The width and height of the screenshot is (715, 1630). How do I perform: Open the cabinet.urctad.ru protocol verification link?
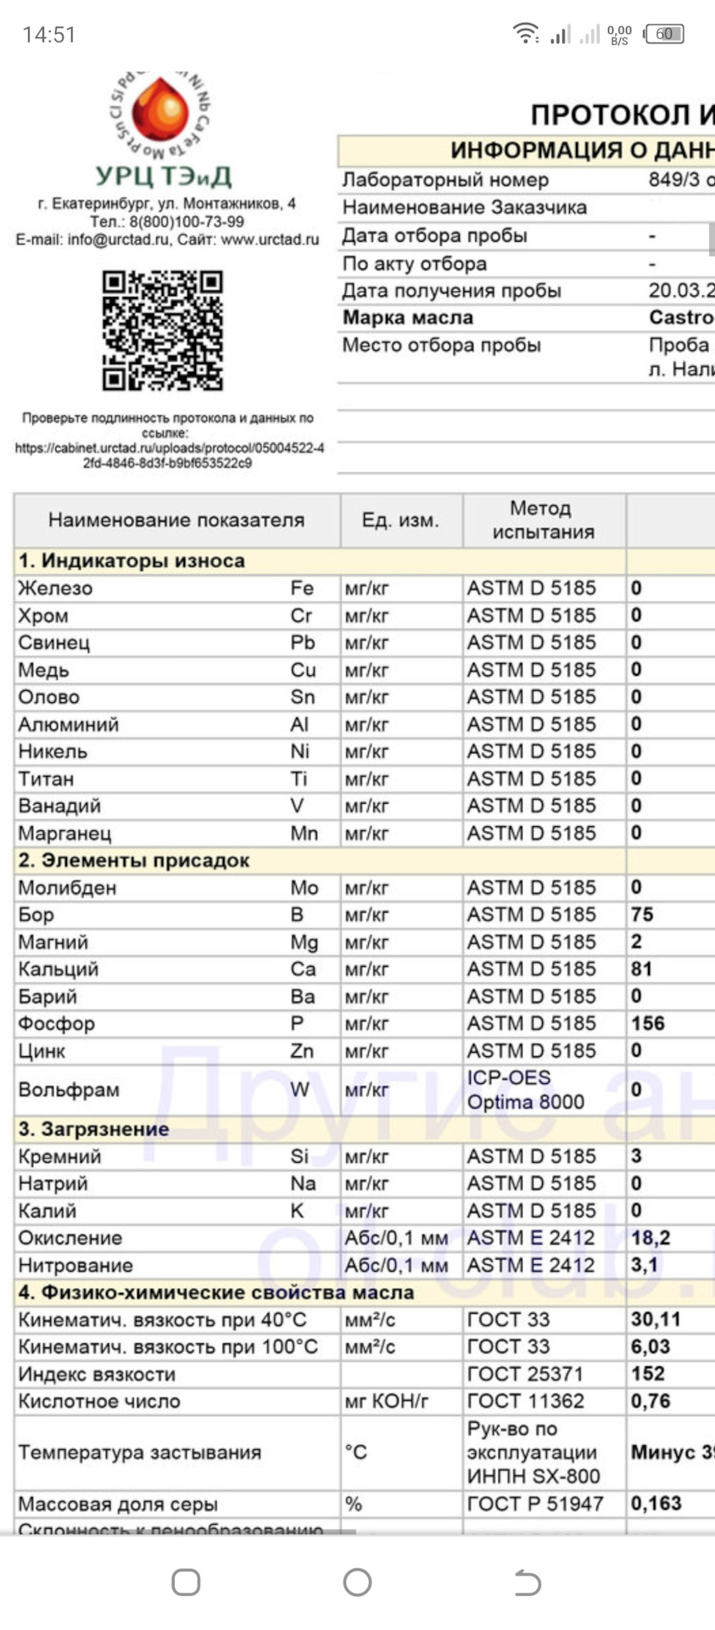coord(169,455)
